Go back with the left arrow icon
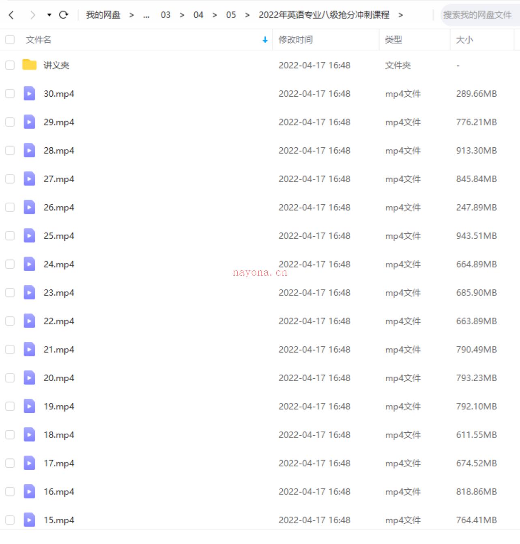Screen dimensions: 520x544 click(11, 15)
